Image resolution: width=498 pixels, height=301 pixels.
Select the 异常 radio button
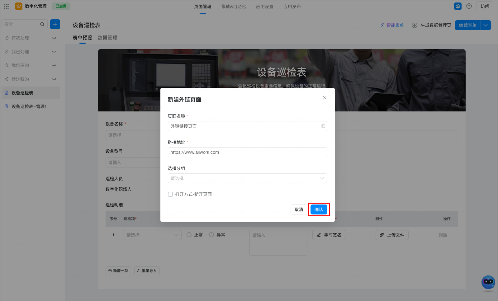(211, 235)
